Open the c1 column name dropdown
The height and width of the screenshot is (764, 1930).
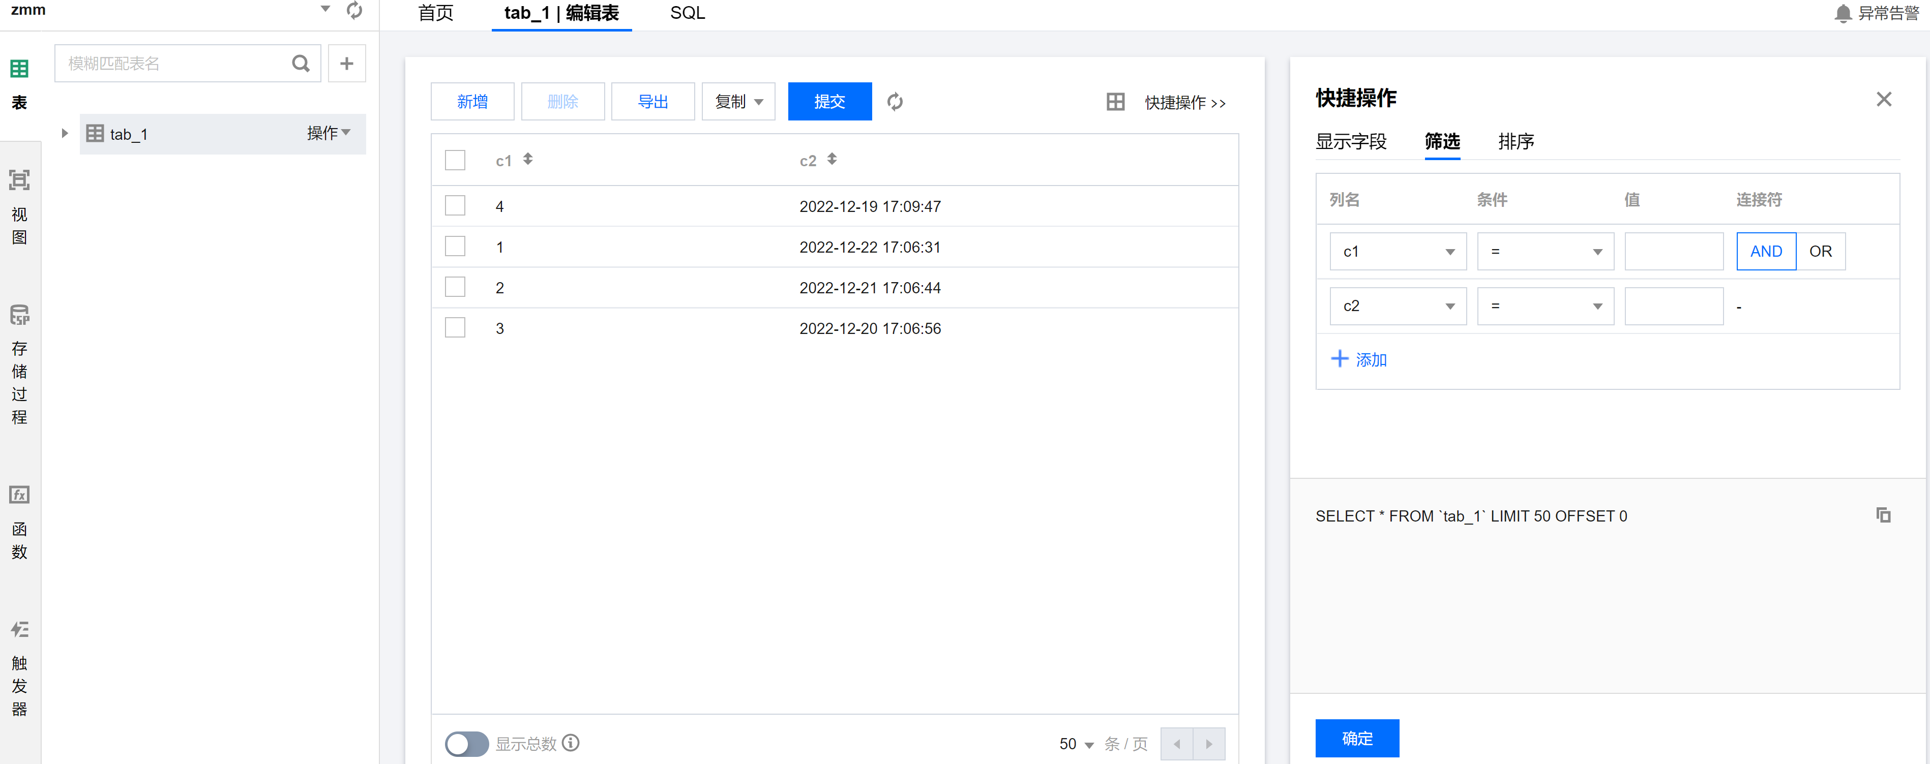pyautogui.click(x=1398, y=252)
